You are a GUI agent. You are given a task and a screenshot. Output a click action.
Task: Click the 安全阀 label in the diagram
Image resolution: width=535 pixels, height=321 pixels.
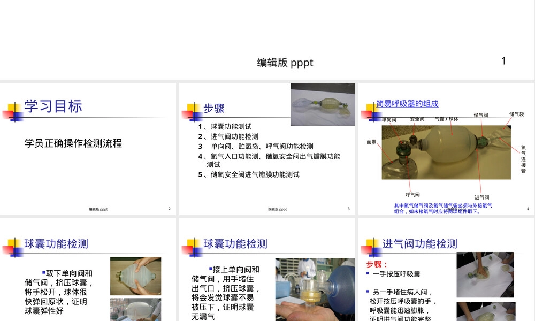(x=417, y=119)
